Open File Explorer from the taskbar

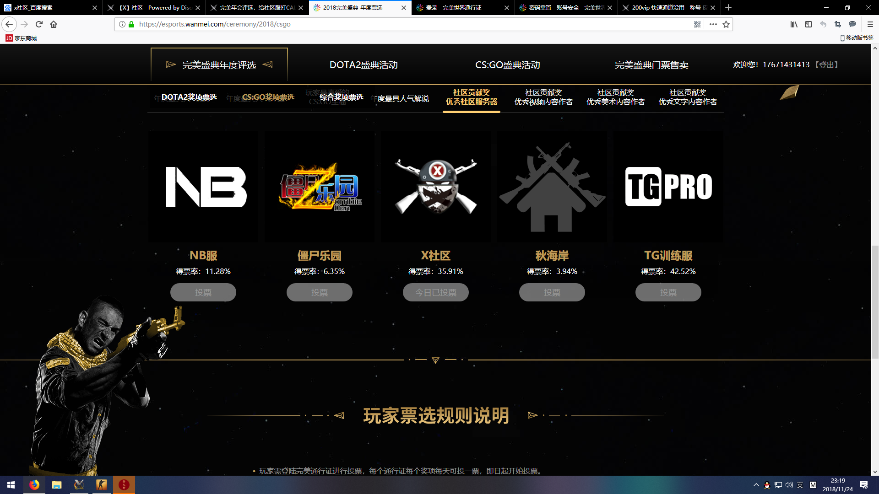56,485
